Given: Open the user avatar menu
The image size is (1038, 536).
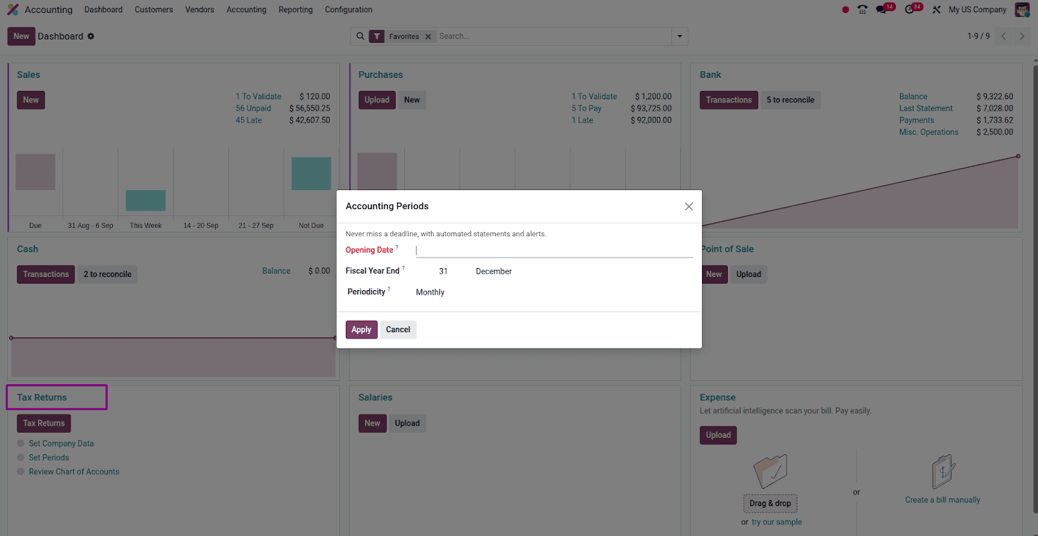Looking at the screenshot, I should pos(1022,10).
